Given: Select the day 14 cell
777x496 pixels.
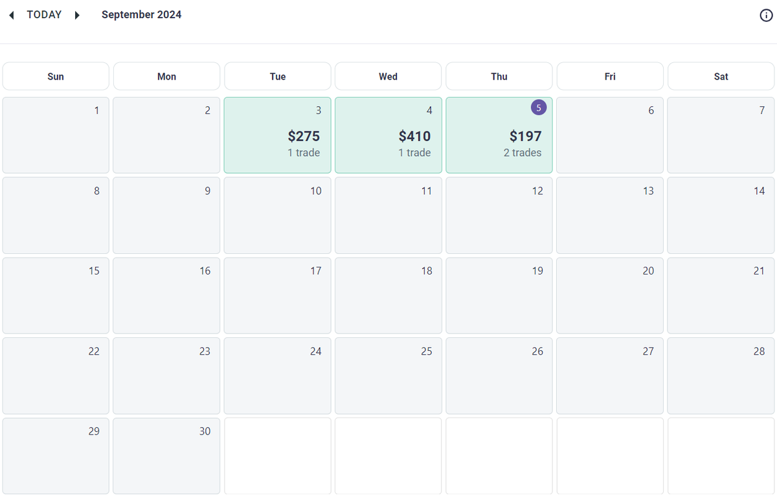Looking at the screenshot, I should click(x=721, y=216).
